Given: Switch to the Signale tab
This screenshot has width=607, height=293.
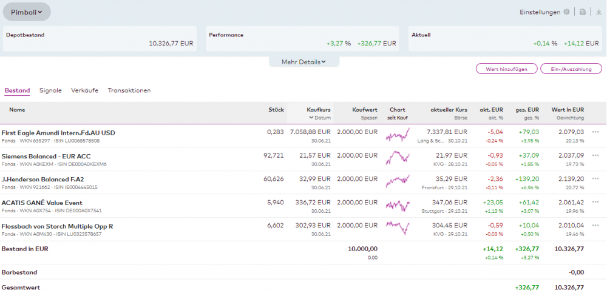Looking at the screenshot, I should [50, 90].
